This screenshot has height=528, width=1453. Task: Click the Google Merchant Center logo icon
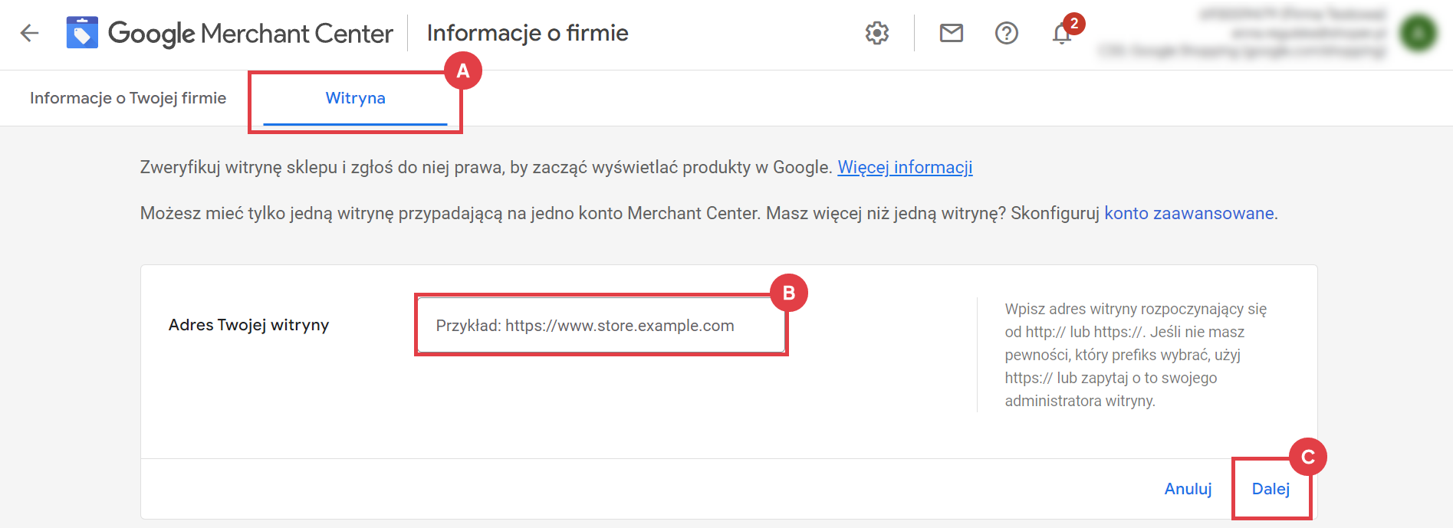82,33
